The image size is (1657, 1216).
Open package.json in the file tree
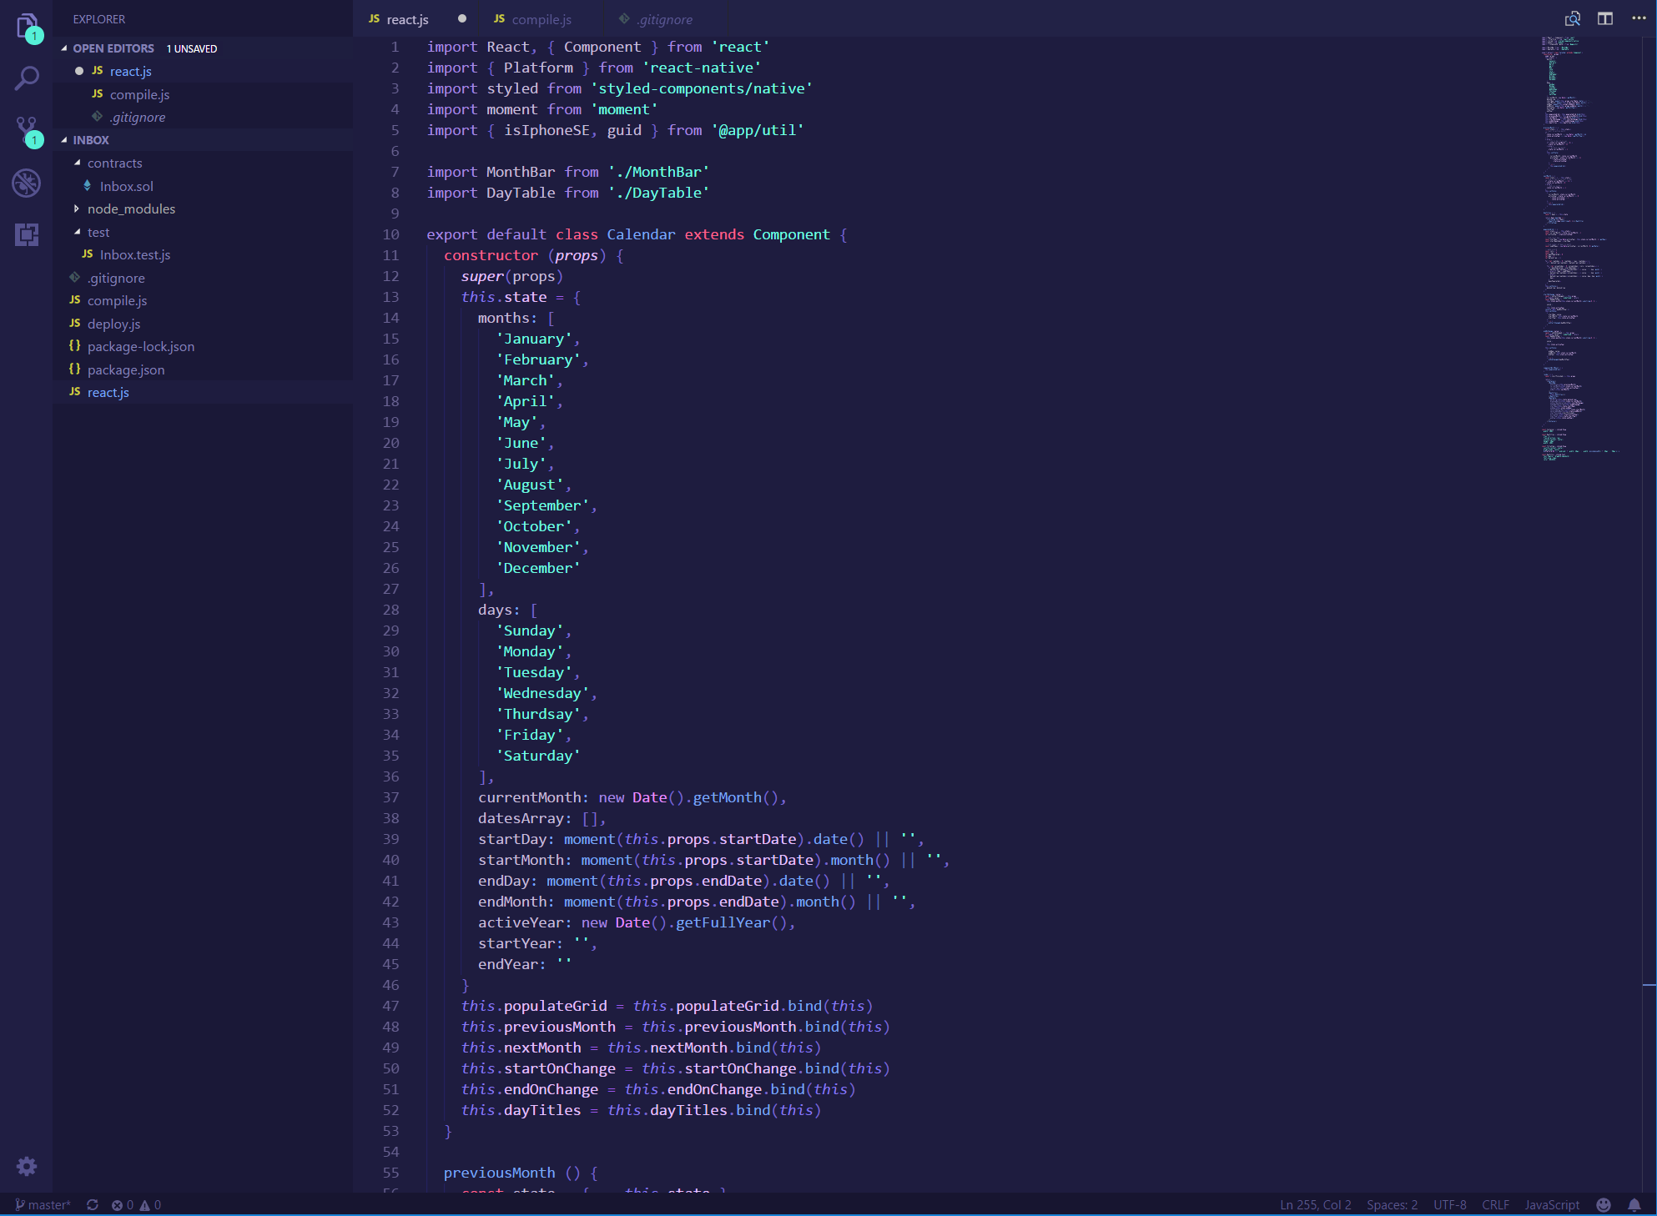click(125, 369)
